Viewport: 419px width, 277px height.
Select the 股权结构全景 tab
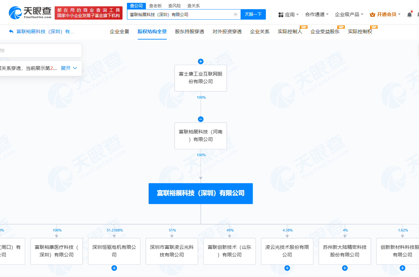(x=152, y=32)
